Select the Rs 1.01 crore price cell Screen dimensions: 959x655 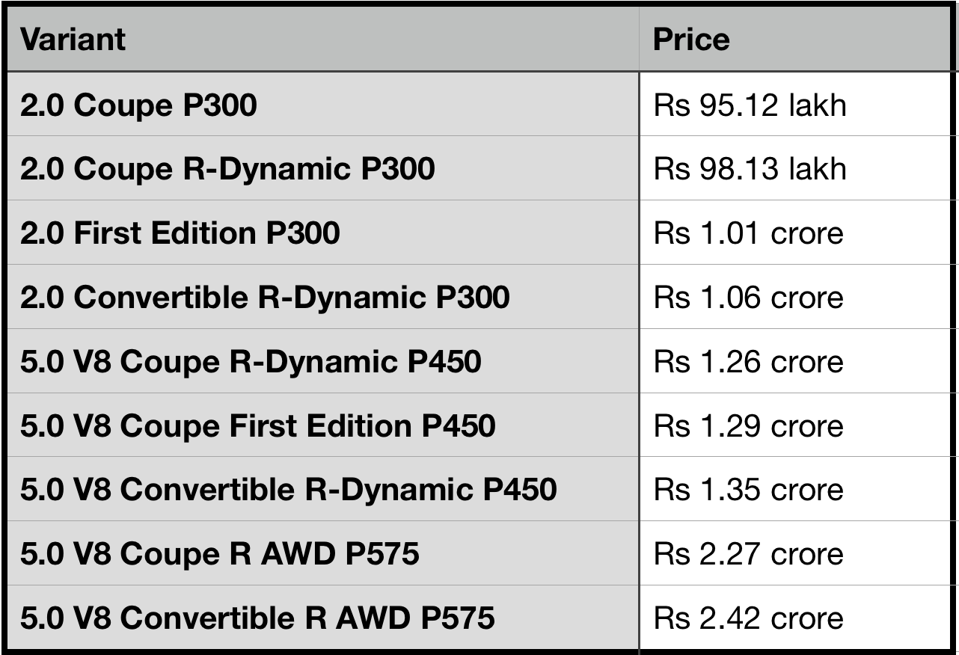coord(749,233)
